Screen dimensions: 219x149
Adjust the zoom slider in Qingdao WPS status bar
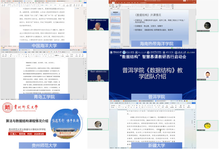(80, 99)
